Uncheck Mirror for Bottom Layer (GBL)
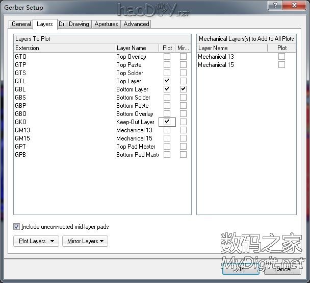 [x=183, y=89]
